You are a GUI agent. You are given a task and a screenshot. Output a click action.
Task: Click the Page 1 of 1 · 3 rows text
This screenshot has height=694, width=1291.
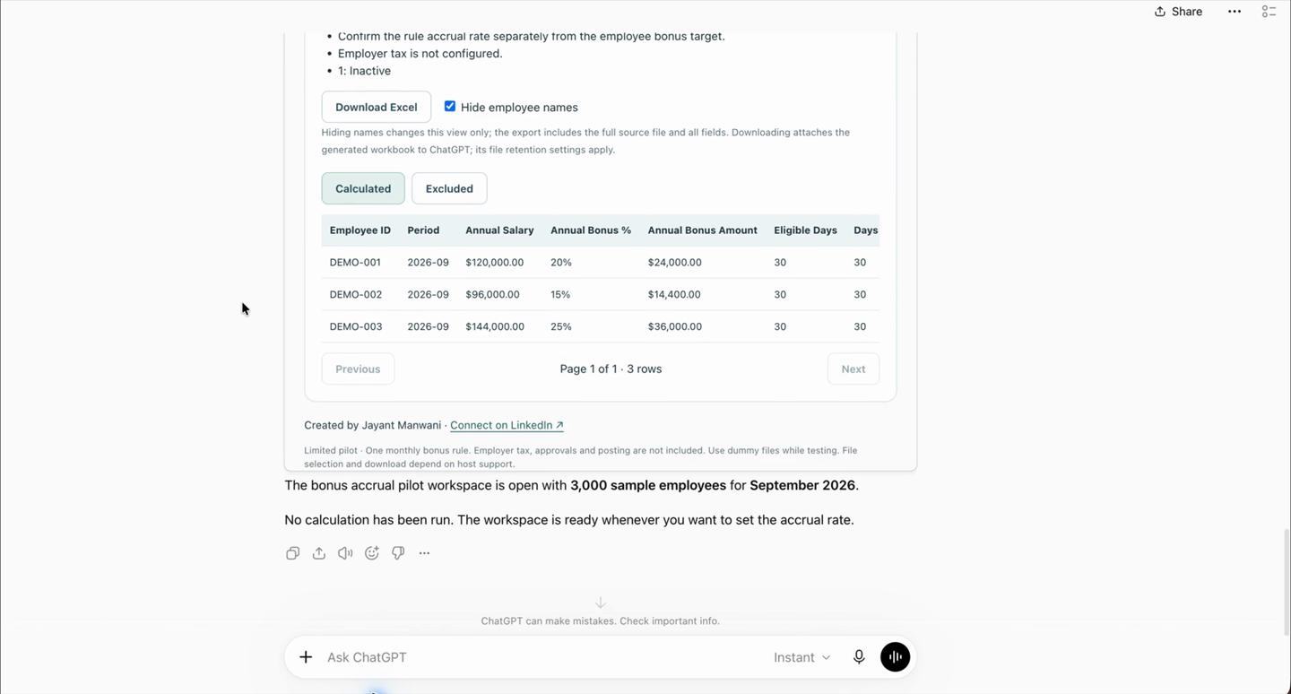point(611,369)
